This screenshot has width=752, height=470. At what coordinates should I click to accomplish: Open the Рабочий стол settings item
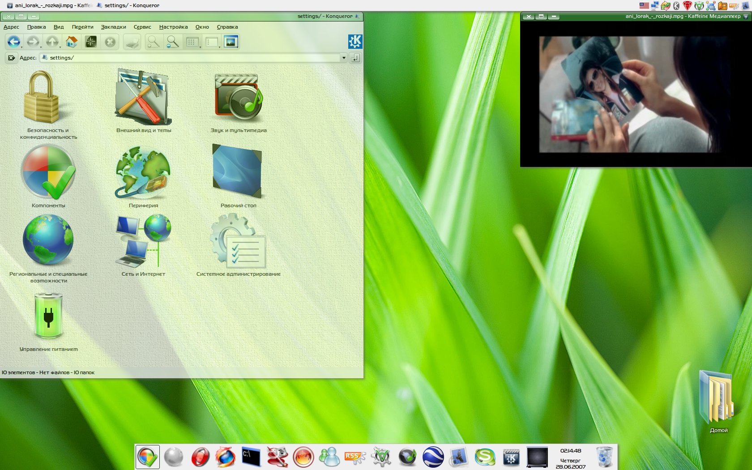click(238, 176)
